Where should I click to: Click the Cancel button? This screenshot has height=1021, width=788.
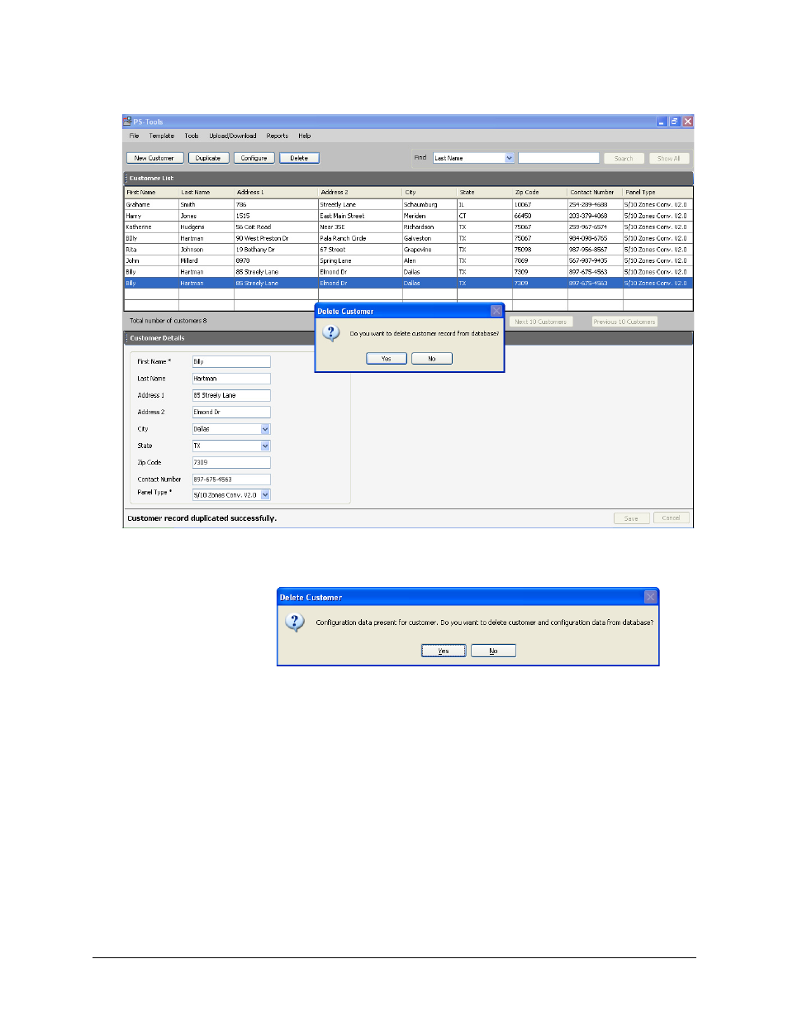coord(672,518)
